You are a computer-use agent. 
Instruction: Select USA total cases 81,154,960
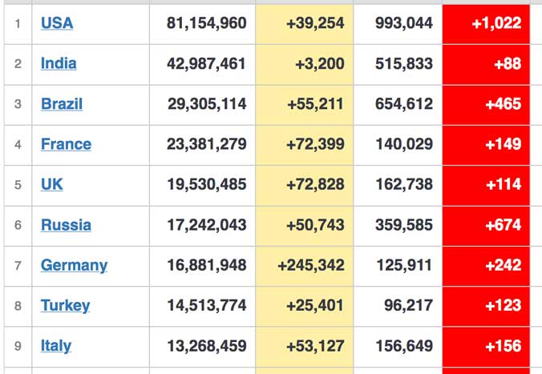point(206,23)
